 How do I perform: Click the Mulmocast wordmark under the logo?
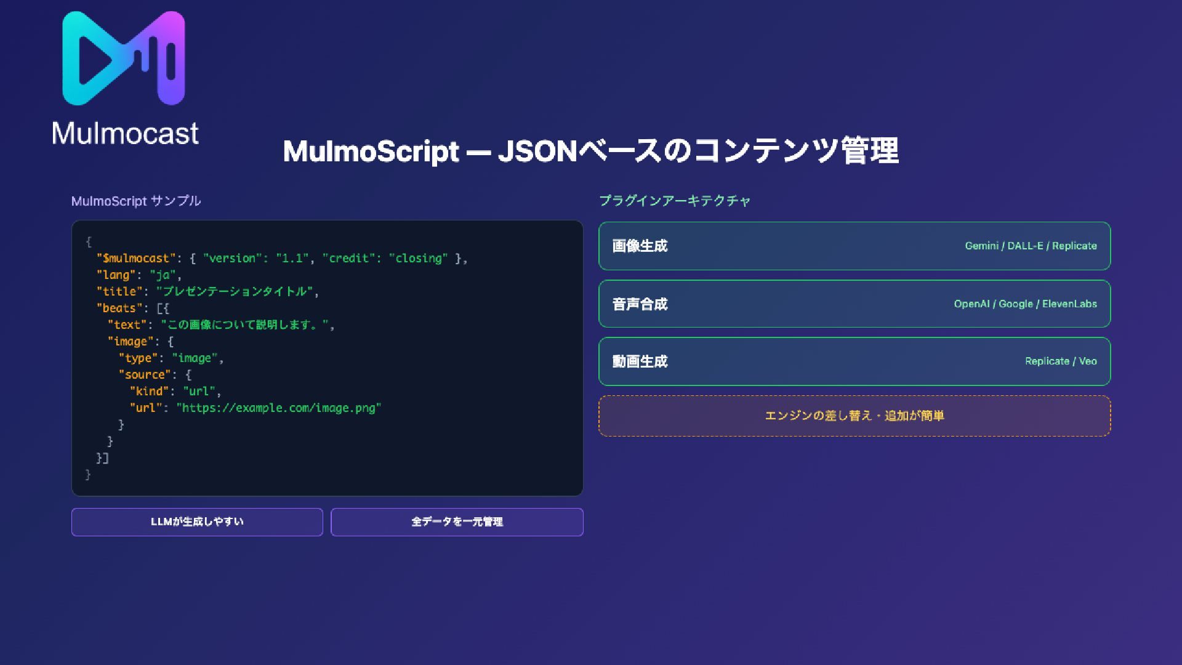(x=125, y=133)
